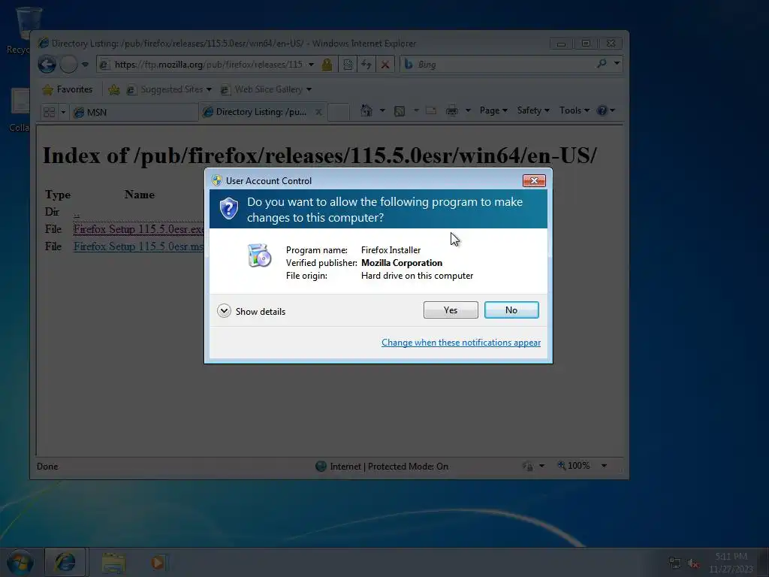
Task: Open zoom level 100% dropdown arrow
Action: [605, 466]
